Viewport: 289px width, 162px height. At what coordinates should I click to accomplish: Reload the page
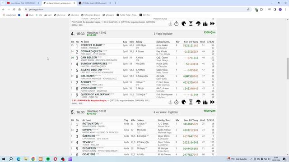coord(14,9)
